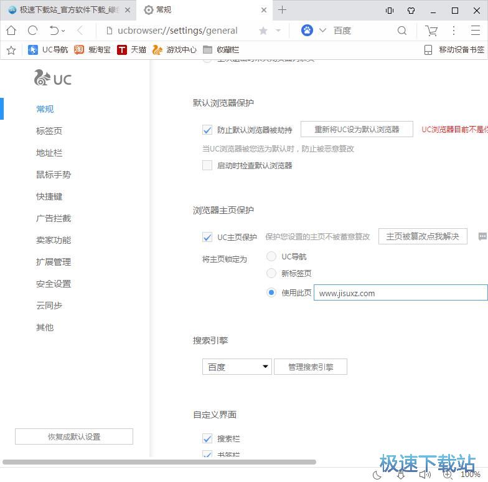Open 卖家功能 settings section
This screenshot has width=488, height=482.
click(54, 240)
